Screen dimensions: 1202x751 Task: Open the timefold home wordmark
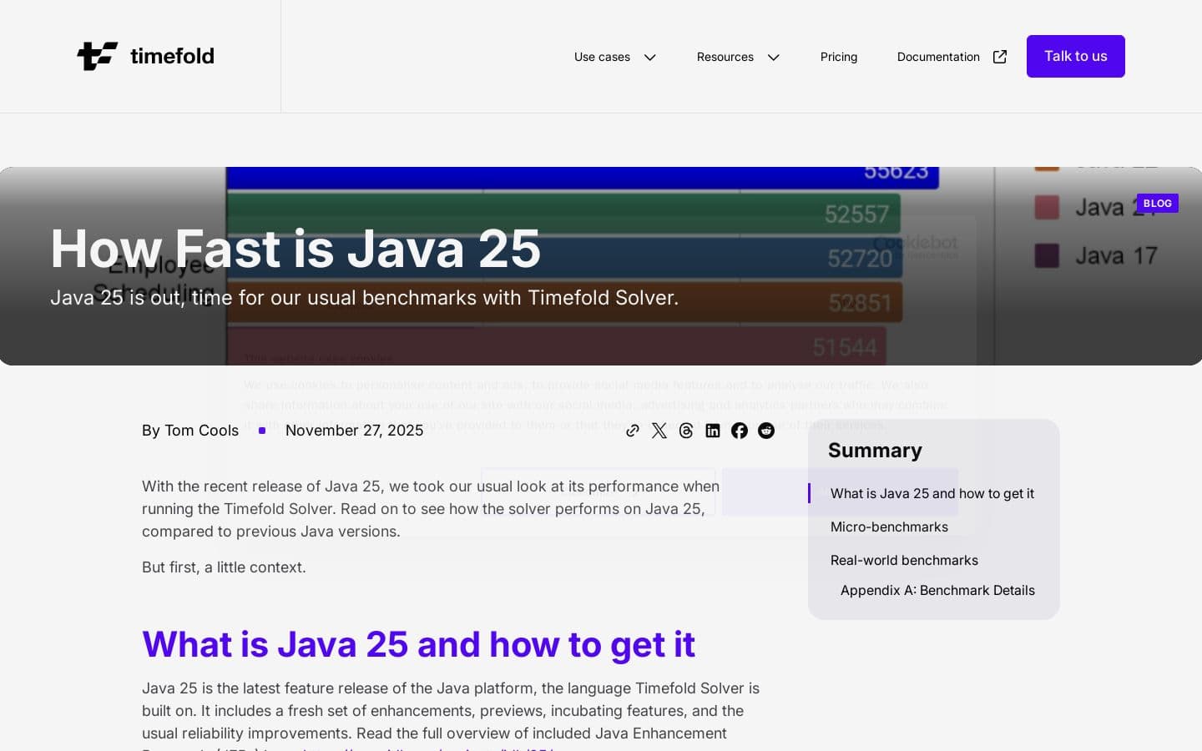tap(172, 56)
